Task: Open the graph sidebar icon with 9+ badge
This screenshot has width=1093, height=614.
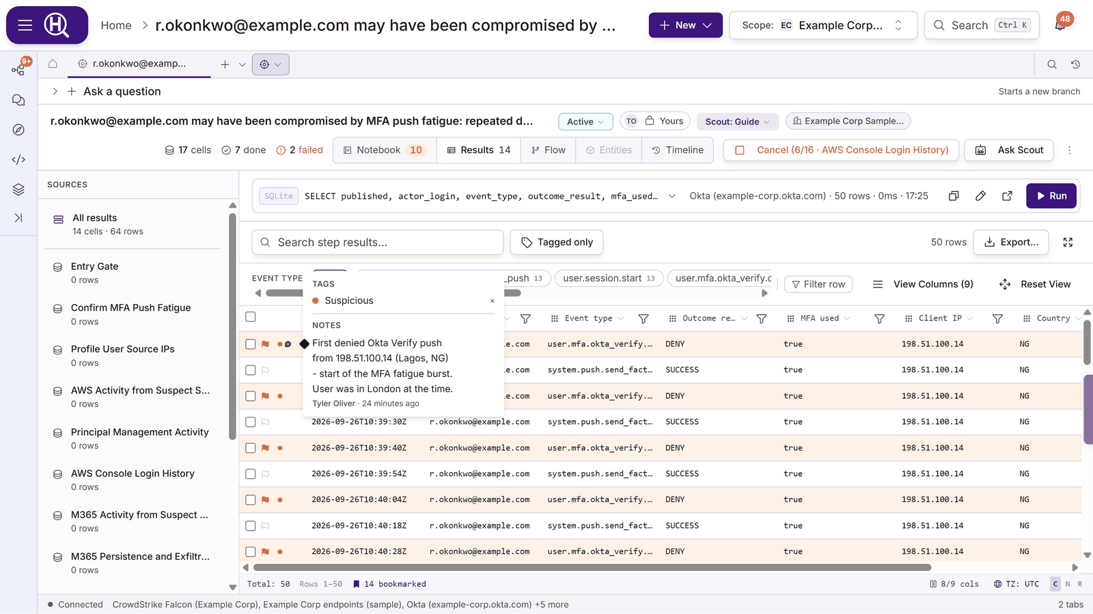Action: coord(18,69)
